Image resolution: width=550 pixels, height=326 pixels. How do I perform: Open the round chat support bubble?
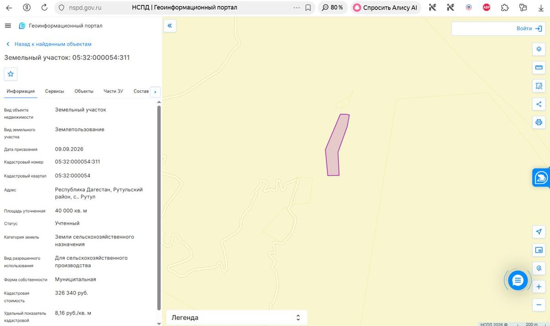pyautogui.click(x=517, y=280)
